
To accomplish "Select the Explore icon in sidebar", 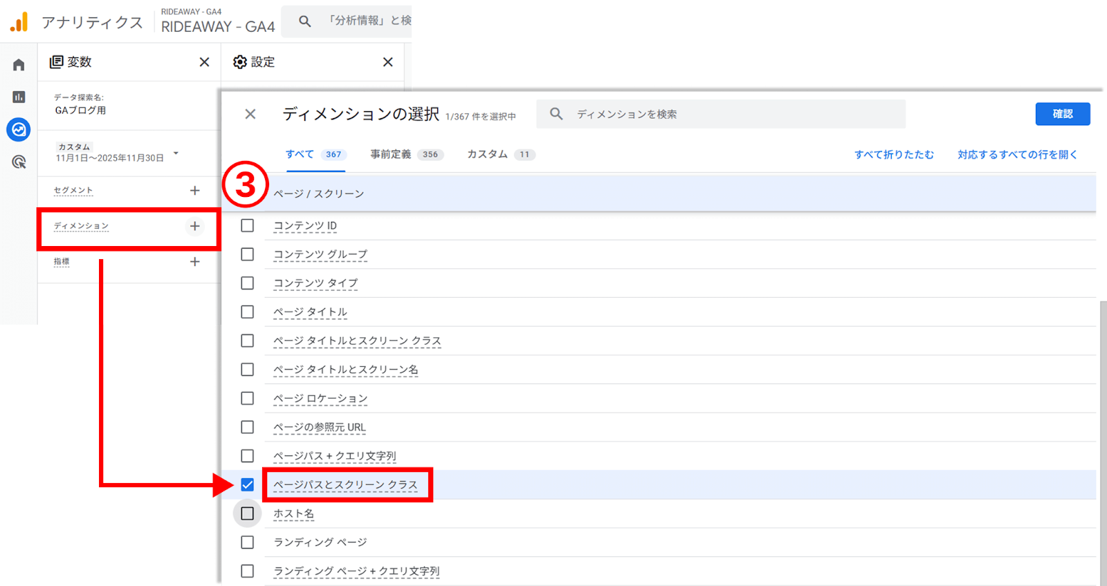I will click(19, 129).
